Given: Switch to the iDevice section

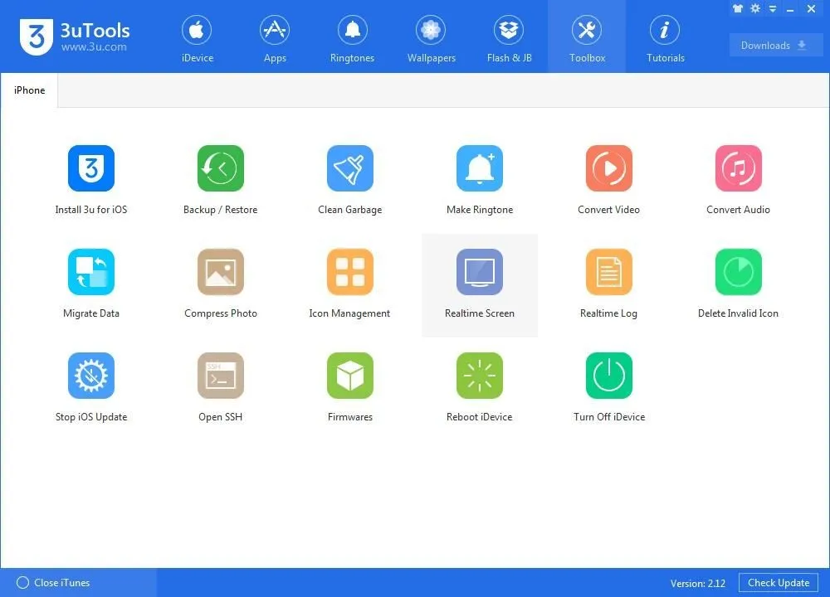Looking at the screenshot, I should tap(198, 38).
